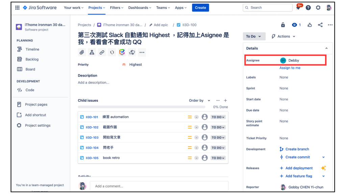Viewport: 346px width, 194px height.
Task: Click the share icon
Action: point(320,25)
